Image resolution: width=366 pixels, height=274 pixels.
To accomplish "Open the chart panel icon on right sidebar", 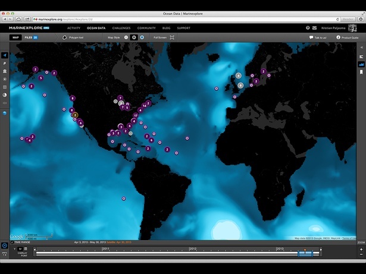I will click(361, 64).
